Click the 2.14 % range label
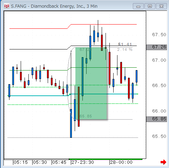Viewport: 169px width, 168px height. click(125, 49)
